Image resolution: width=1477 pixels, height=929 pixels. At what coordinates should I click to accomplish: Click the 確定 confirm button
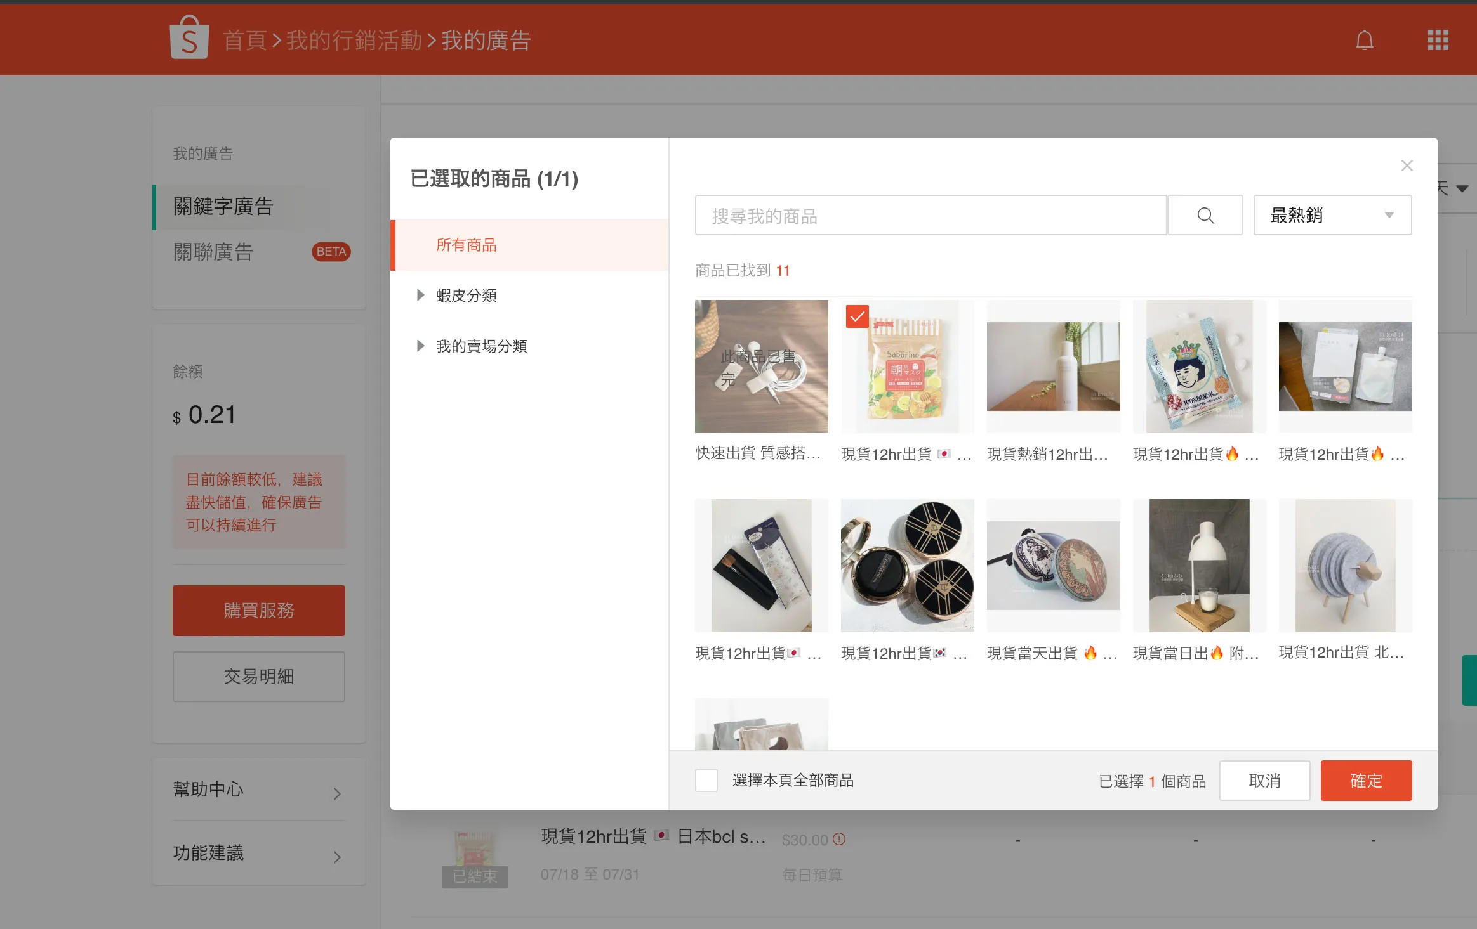[x=1366, y=781]
